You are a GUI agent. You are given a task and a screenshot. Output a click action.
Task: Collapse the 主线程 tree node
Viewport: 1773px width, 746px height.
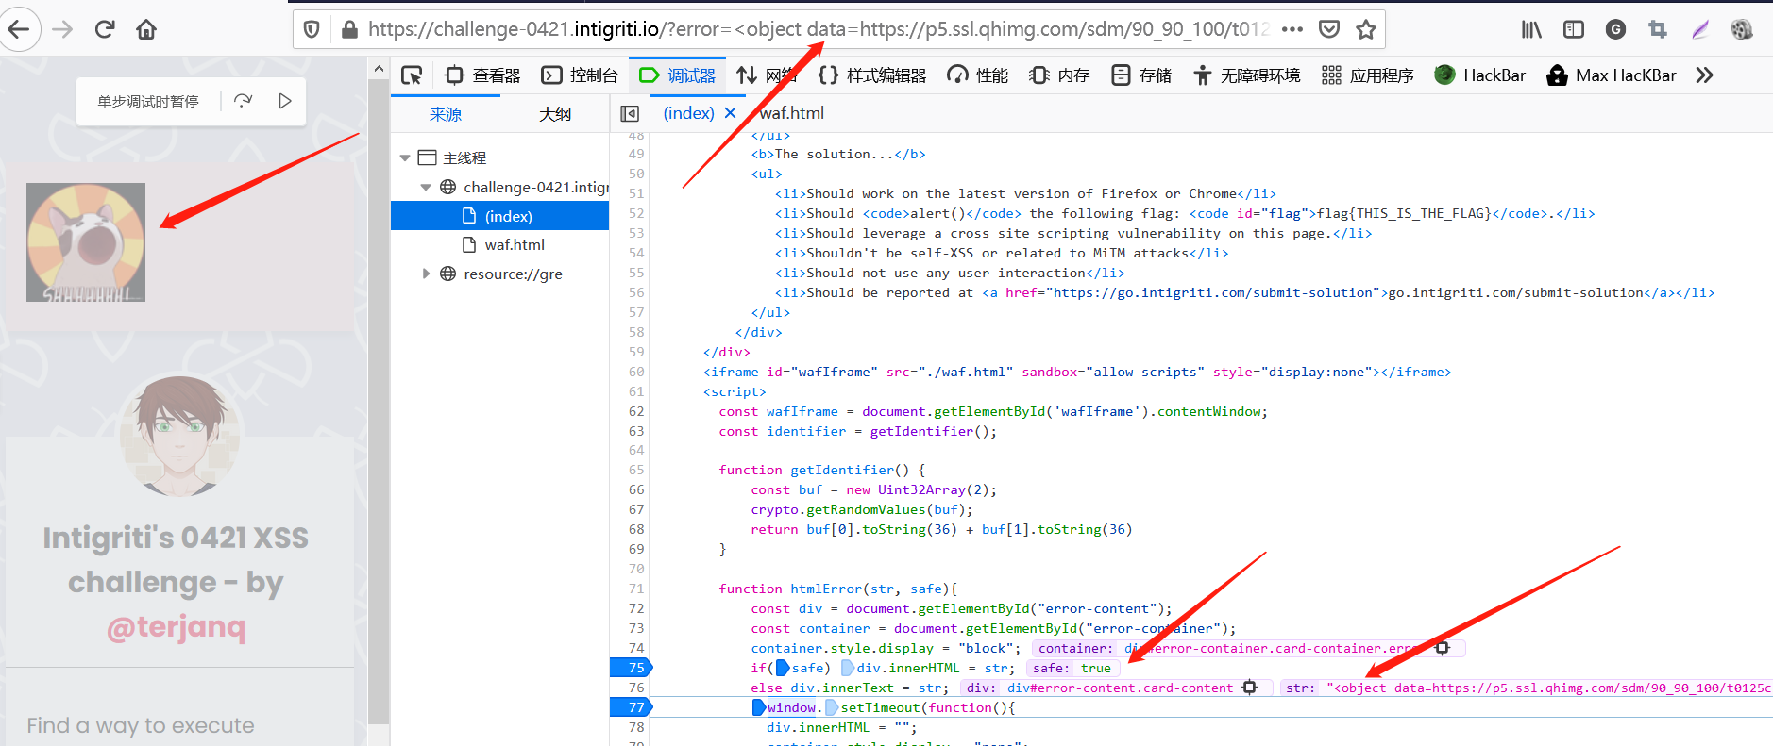coord(405,158)
